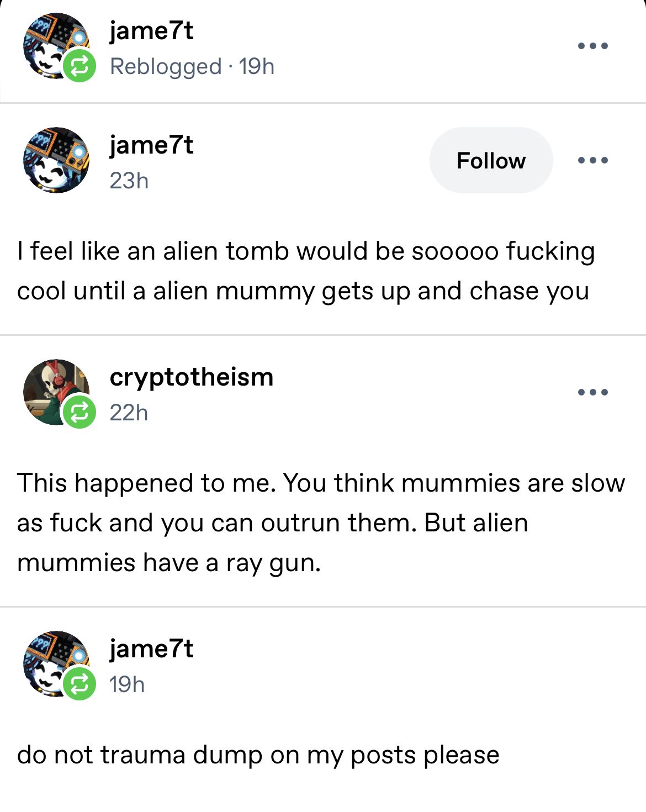This screenshot has width=646, height=812.
Task: Open three-dot menu beside the Follow button
Action: pos(592,161)
